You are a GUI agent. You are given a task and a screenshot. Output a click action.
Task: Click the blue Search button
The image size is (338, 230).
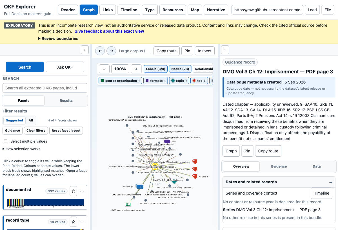(x=25, y=67)
